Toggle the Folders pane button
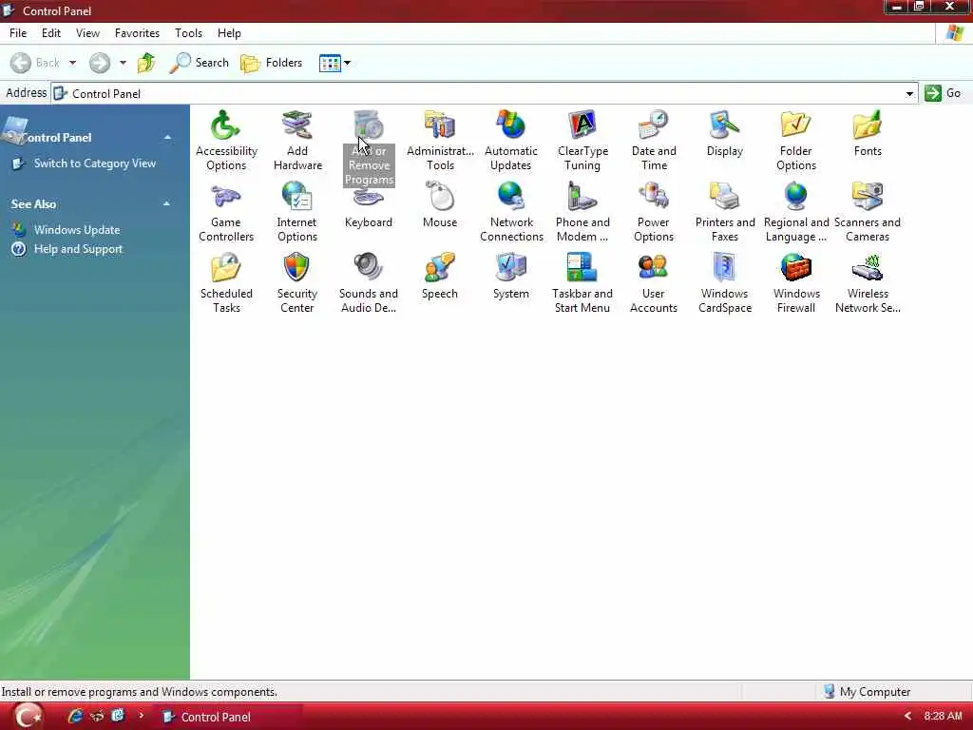The width and height of the screenshot is (973, 730). (x=272, y=63)
